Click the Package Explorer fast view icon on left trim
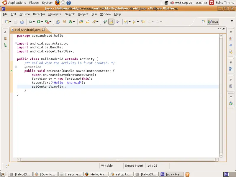This screenshot has width=236, height=177. click(x=5, y=39)
